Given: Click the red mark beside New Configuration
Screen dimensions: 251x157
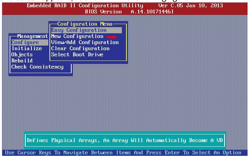Looking at the screenshot, I should [112, 37].
